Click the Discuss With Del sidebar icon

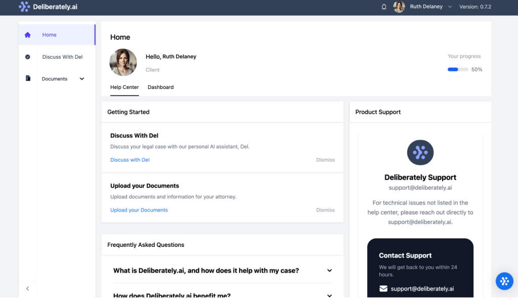(28, 57)
